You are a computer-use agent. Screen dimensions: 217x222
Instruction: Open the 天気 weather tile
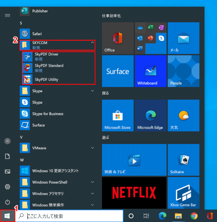pyautogui.click(x=184, y=115)
